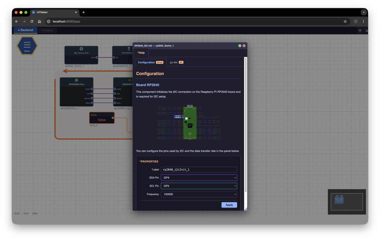Viewport: 380px width, 240px height.
Task: Click the green output port on APDS9960 Run
Action: click(92, 98)
